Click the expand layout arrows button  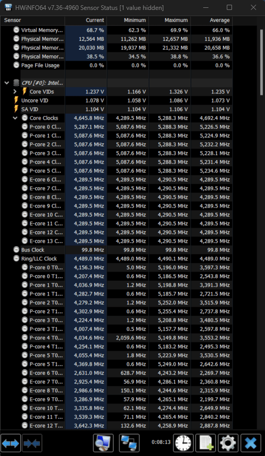click(11, 443)
